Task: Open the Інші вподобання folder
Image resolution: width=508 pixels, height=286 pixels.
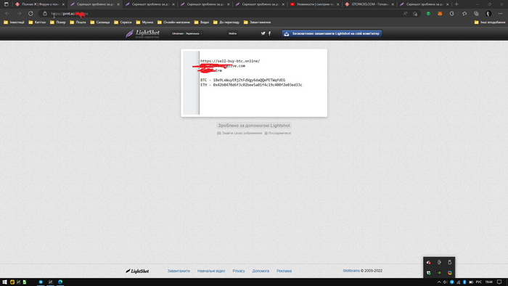Action: [490, 23]
